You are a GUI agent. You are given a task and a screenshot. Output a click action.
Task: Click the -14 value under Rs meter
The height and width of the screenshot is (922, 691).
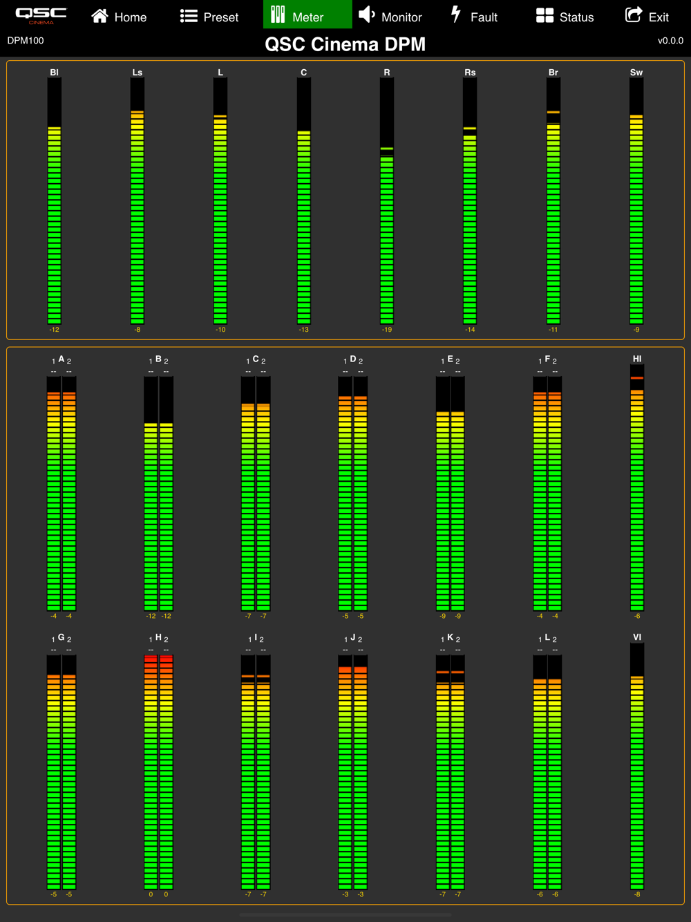470,330
